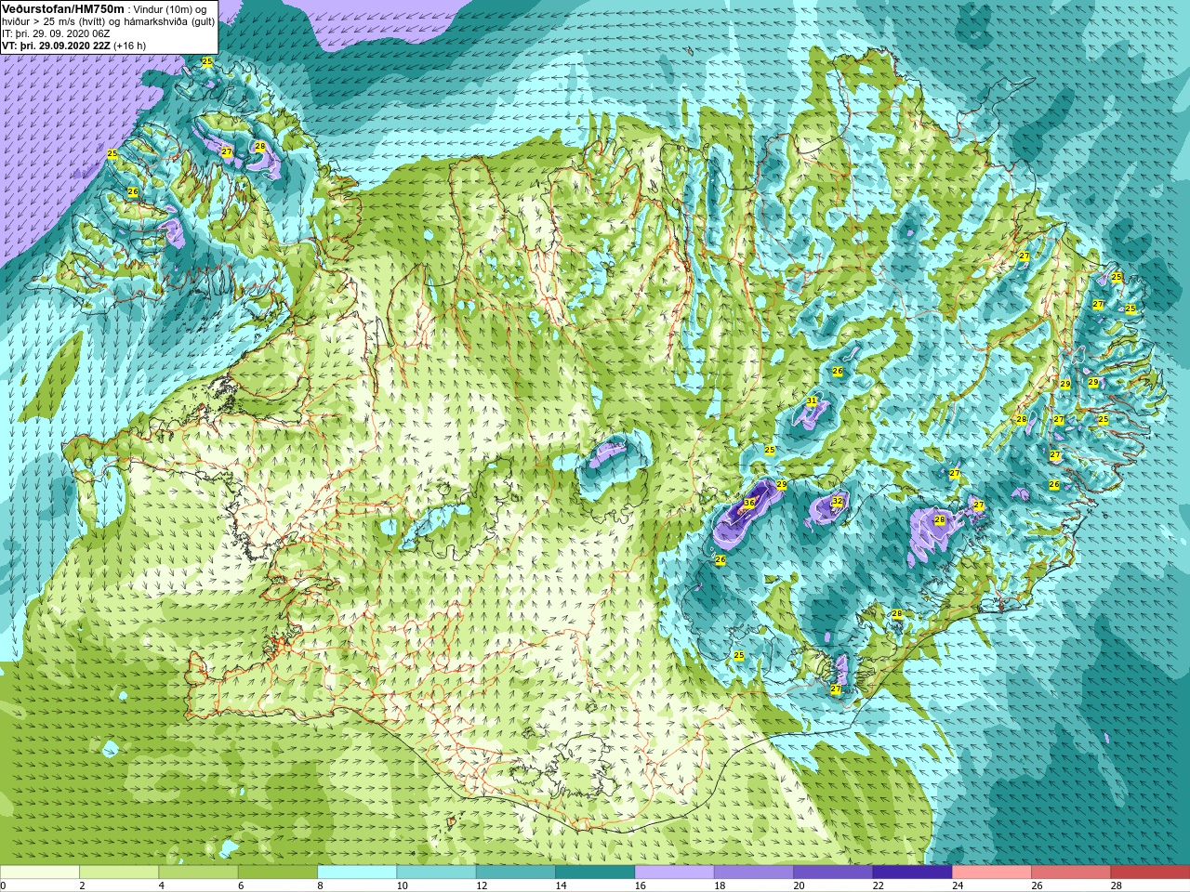Click the 14–16 m/s dark teal legend swatch
Screen dimensions: 1190x892
click(x=595, y=872)
